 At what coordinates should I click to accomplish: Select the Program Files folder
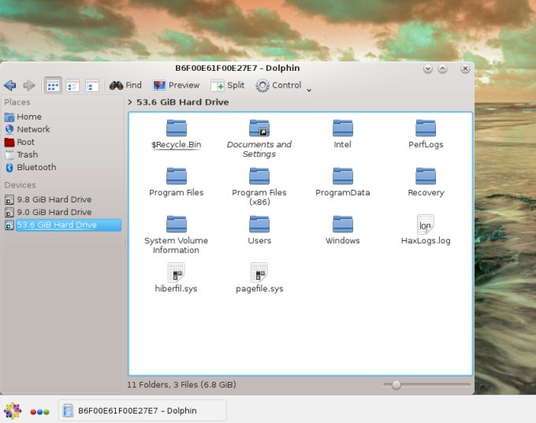[177, 182]
